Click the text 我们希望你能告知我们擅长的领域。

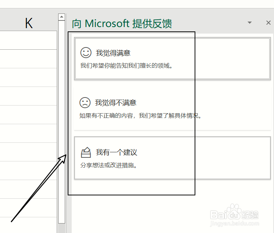(x=126, y=66)
